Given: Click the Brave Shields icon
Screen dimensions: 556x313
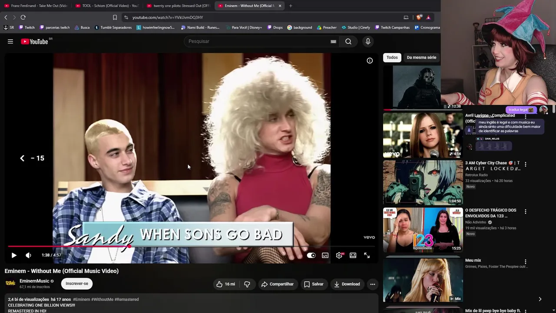Looking at the screenshot, I should pos(419,17).
